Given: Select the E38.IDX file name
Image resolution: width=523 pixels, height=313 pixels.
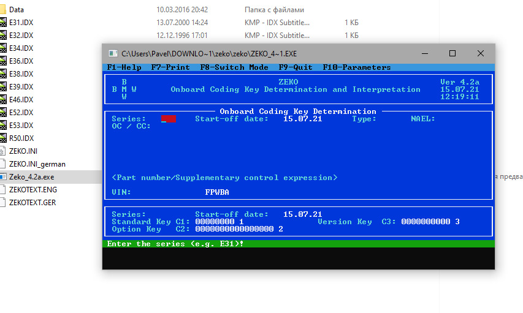Looking at the screenshot, I should tap(21, 74).
